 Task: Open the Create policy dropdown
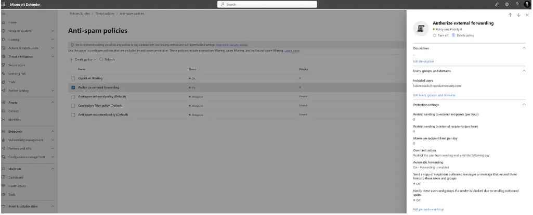coord(83,59)
